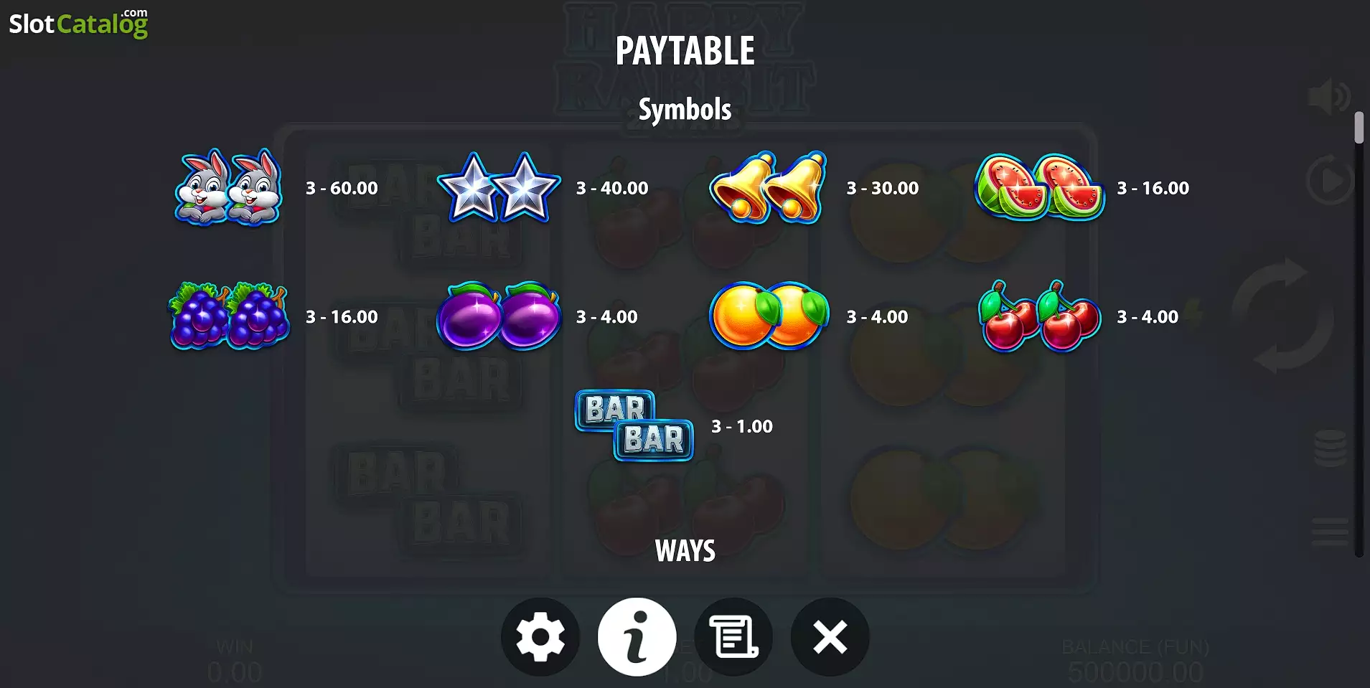Image resolution: width=1370 pixels, height=688 pixels.
Task: Open the coin stack bet icon
Action: [1330, 448]
